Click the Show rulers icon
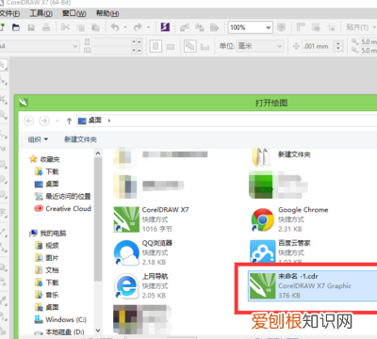377x339 pixels. (x=301, y=27)
